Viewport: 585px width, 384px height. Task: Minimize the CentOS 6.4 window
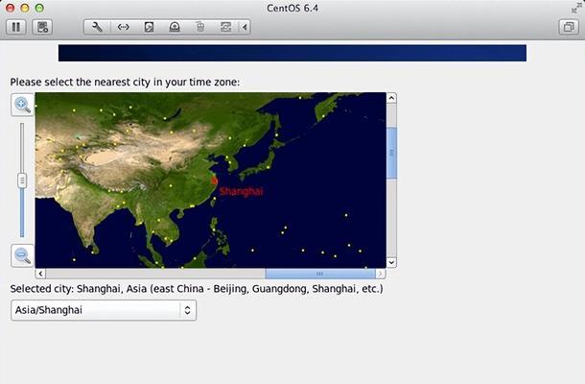click(25, 8)
